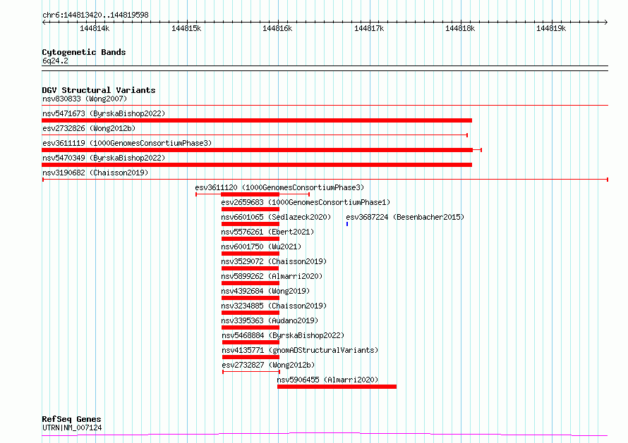Open the nsv4392684 (Wong2019) label
The height and width of the screenshot is (443, 628).
coord(265,291)
